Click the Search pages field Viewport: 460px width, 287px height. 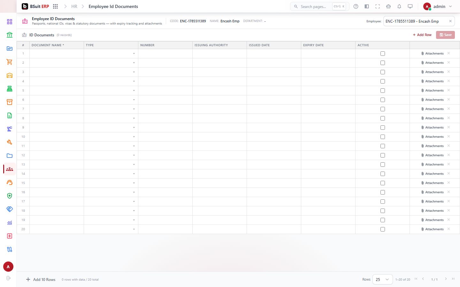tap(319, 6)
